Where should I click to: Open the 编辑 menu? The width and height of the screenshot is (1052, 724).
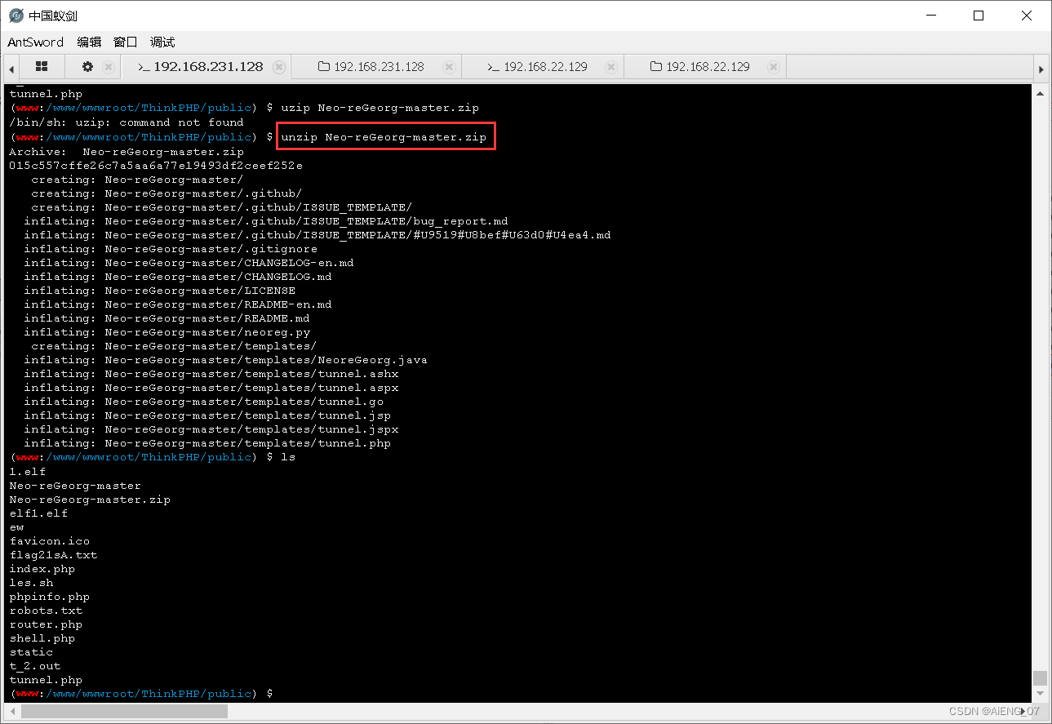[x=89, y=42]
